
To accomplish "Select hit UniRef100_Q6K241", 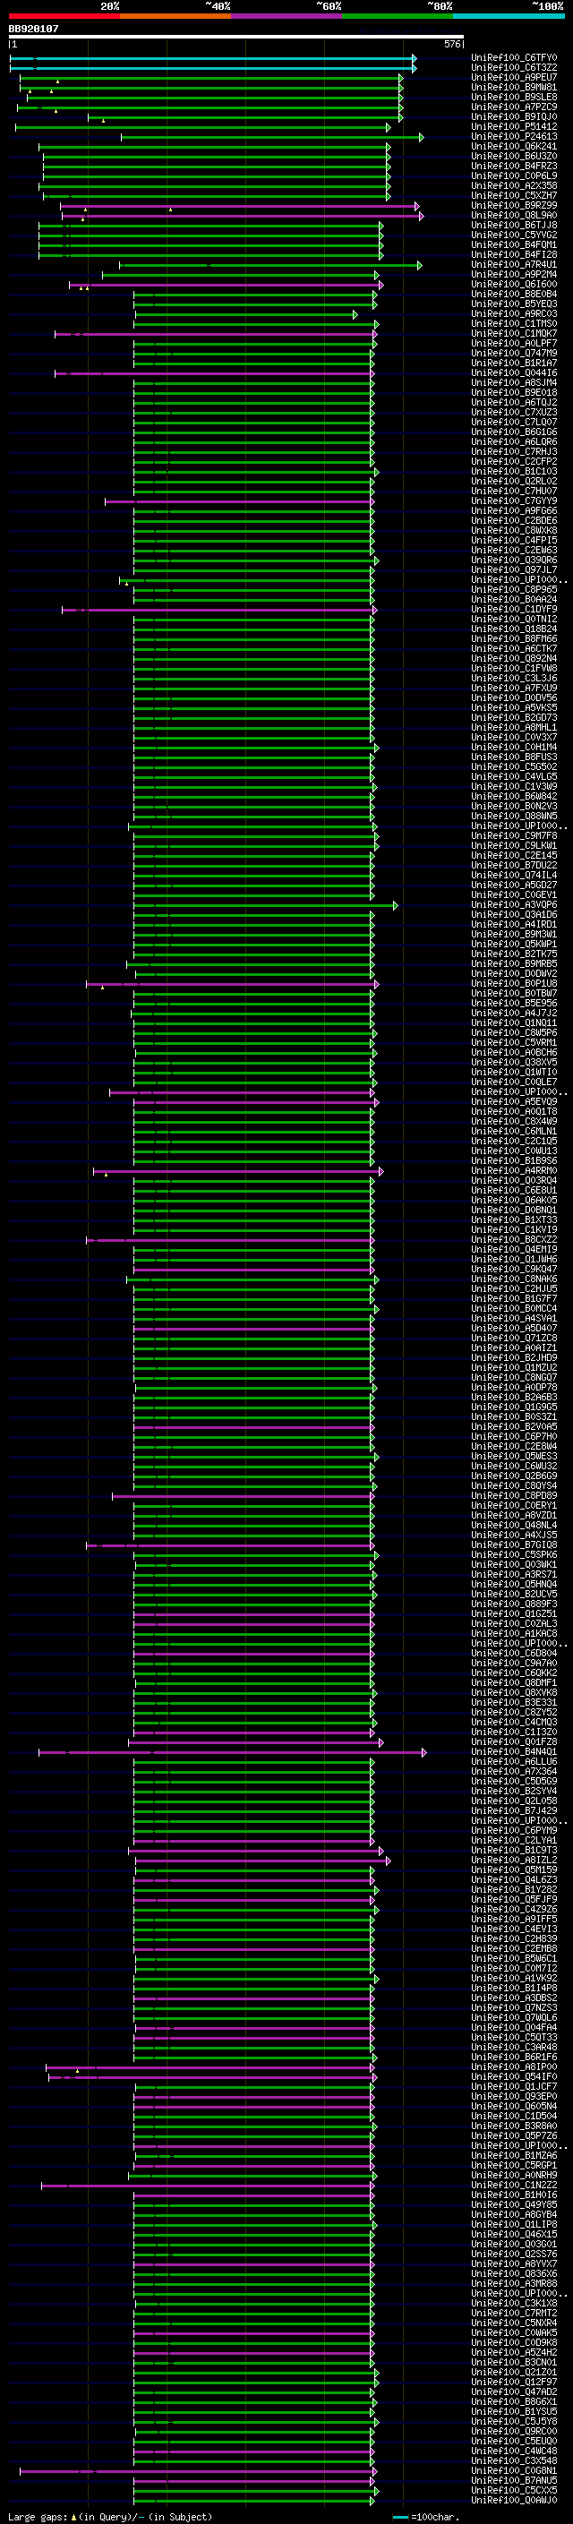I will 514,147.
